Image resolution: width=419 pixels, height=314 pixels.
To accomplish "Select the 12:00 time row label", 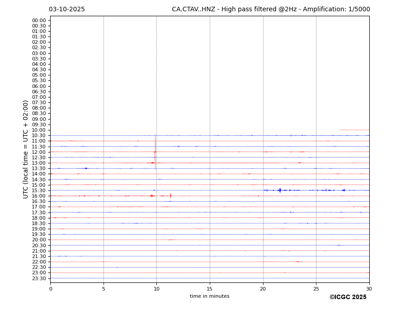I will coord(39,152).
